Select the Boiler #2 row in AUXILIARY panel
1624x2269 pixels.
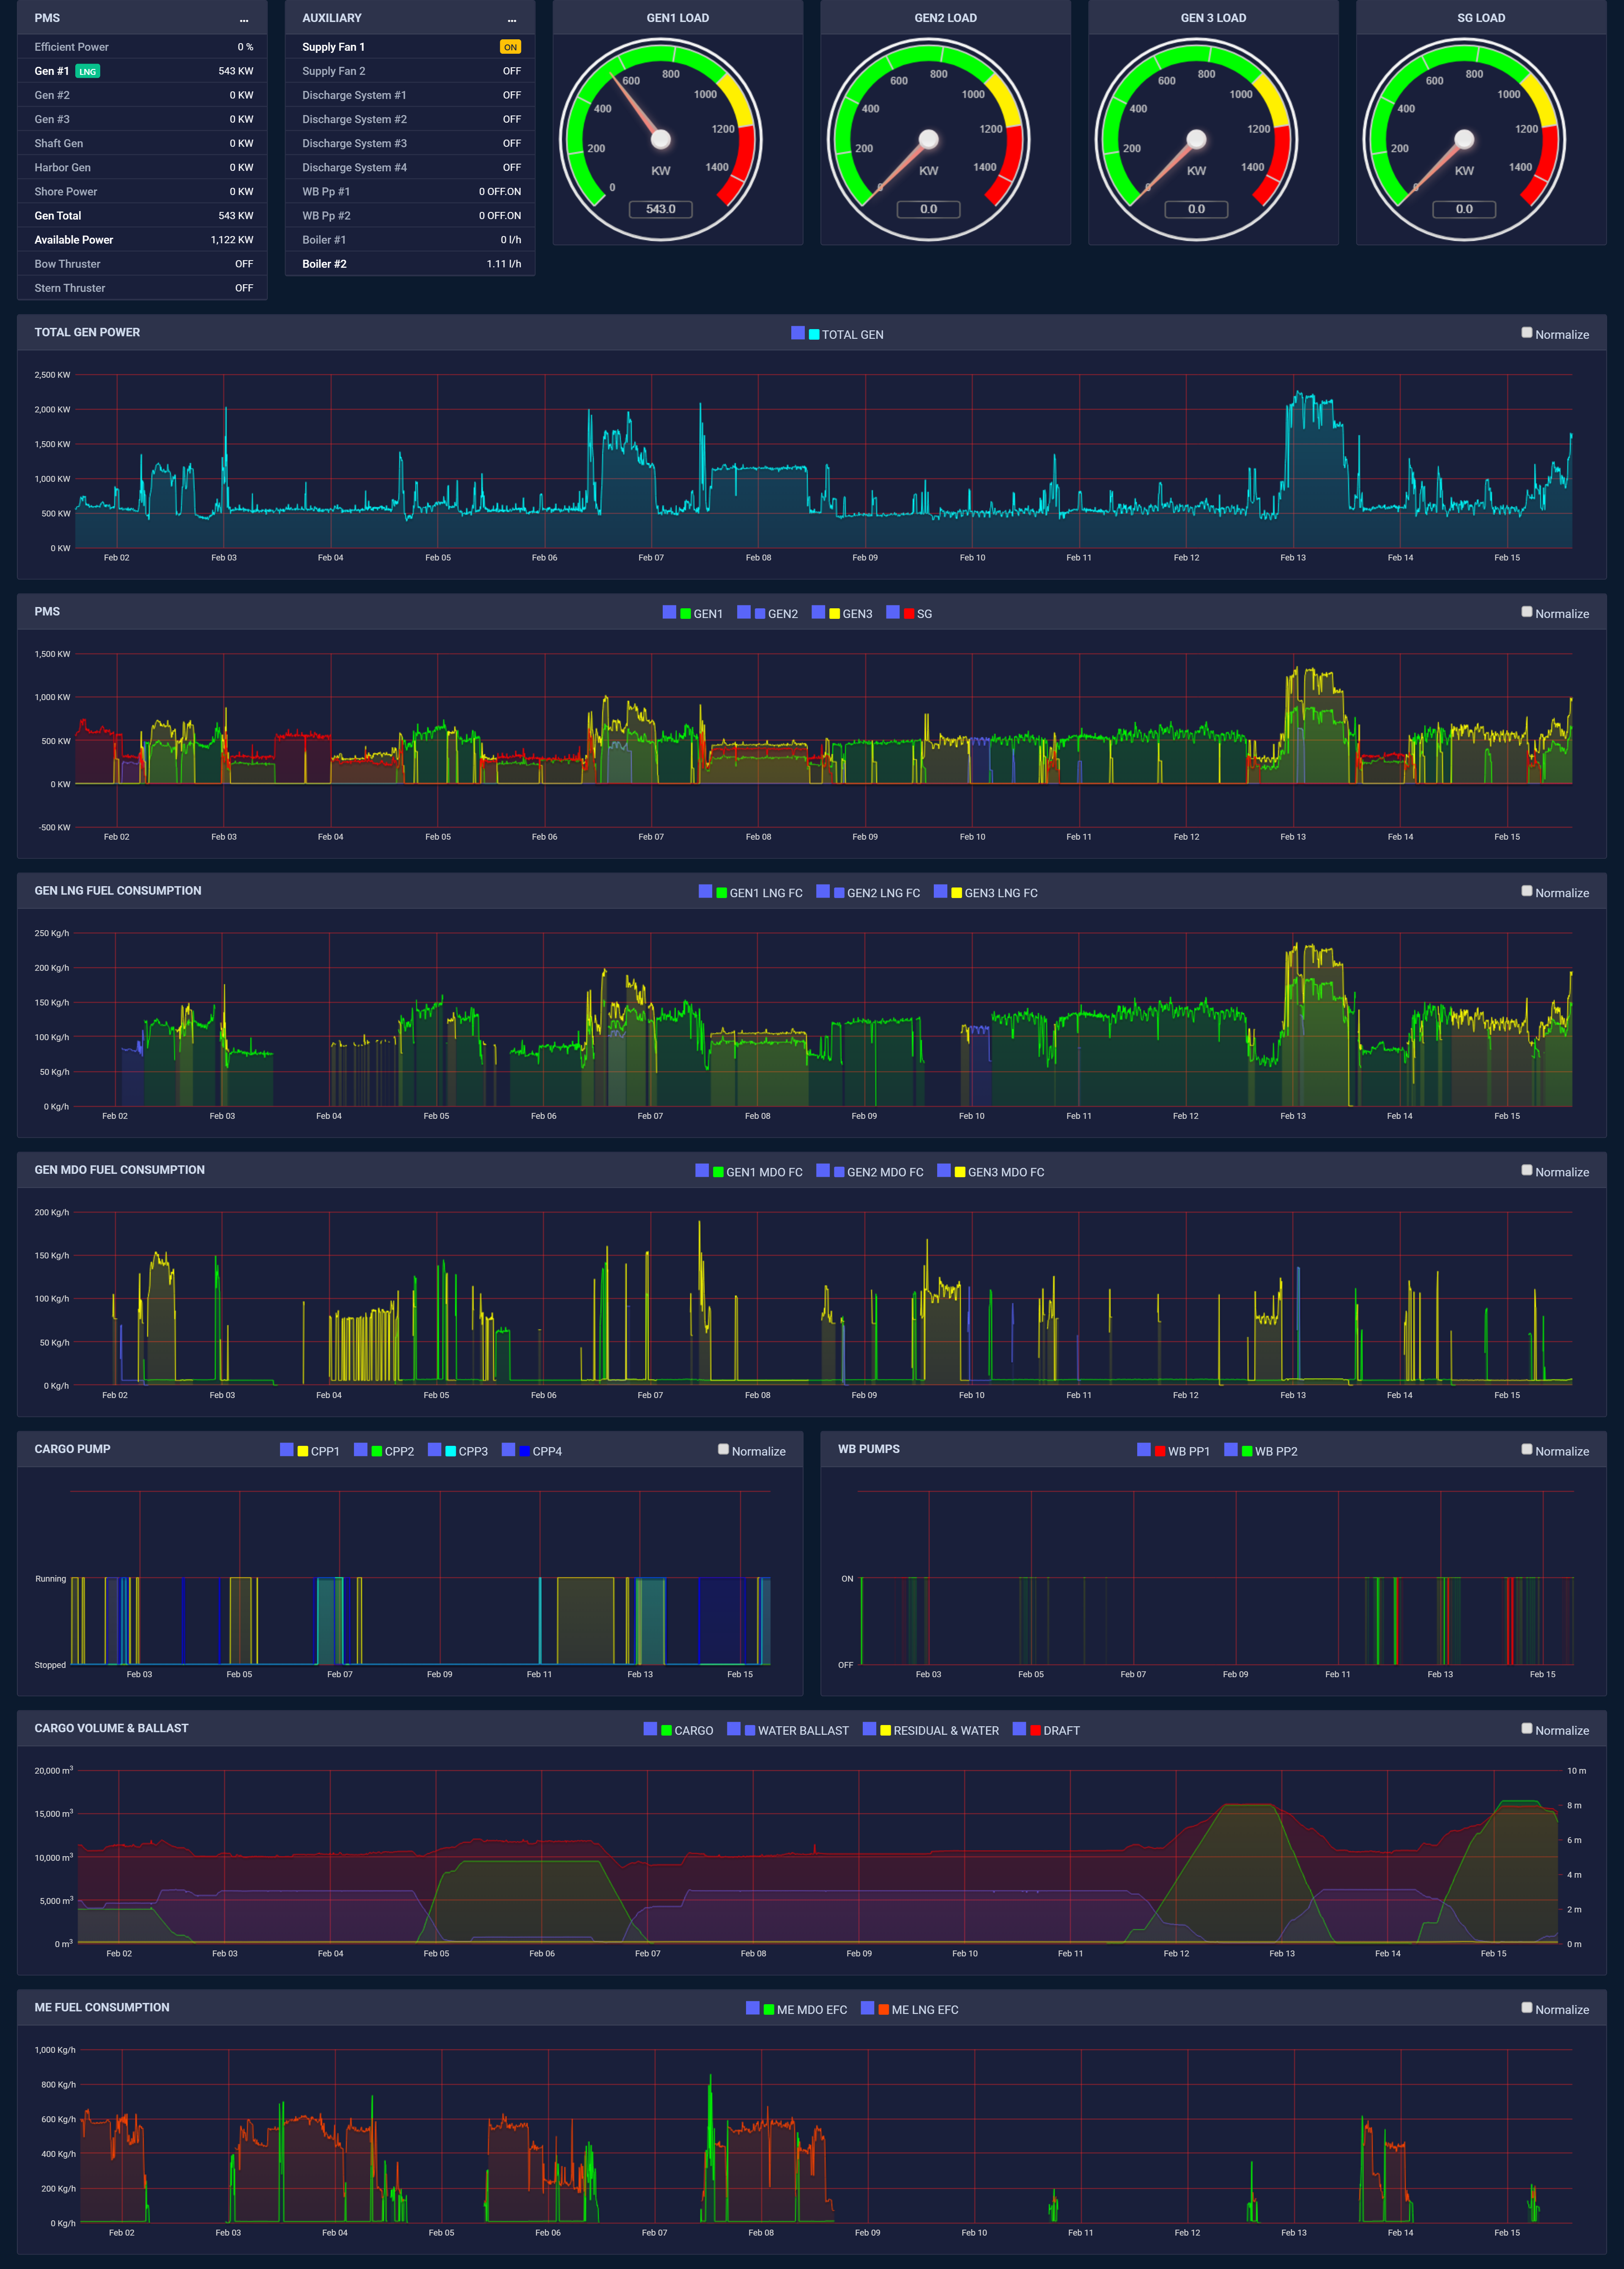(410, 263)
